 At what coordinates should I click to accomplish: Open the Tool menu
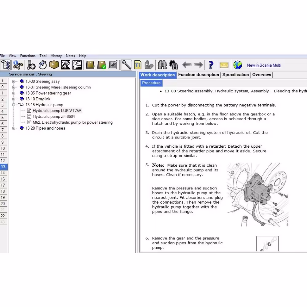43,56
